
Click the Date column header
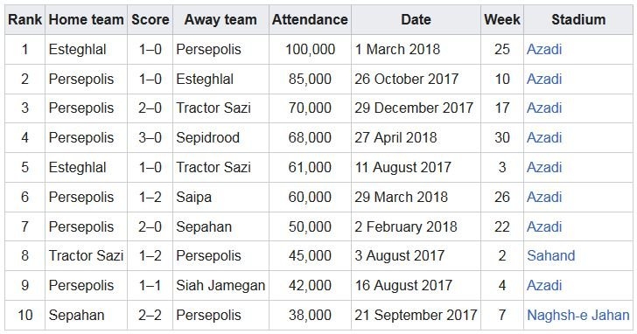point(416,19)
